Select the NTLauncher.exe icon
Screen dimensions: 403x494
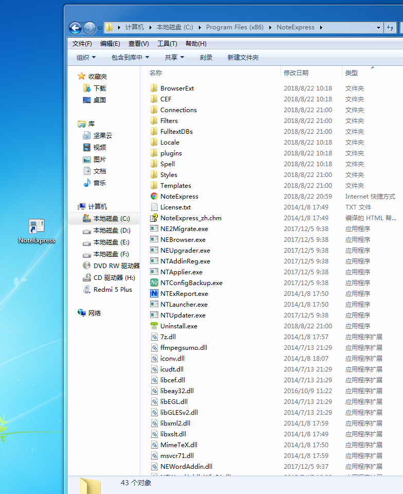pyautogui.click(x=154, y=304)
